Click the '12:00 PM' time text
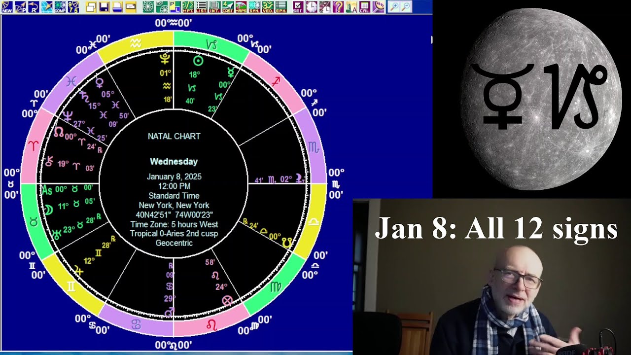Viewport: 631px width, 355px height. click(x=174, y=186)
